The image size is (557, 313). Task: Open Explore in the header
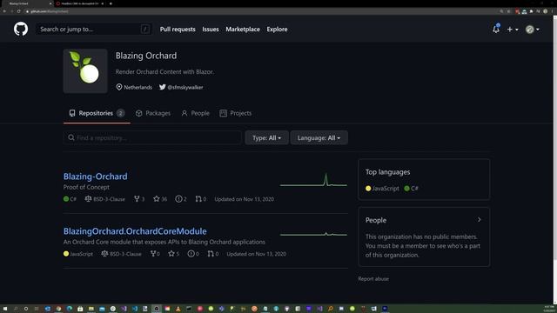pos(277,30)
